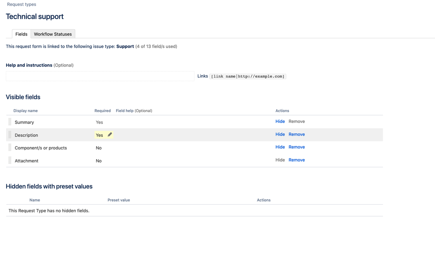
Task: Click the Display name column header
Action: point(26,111)
